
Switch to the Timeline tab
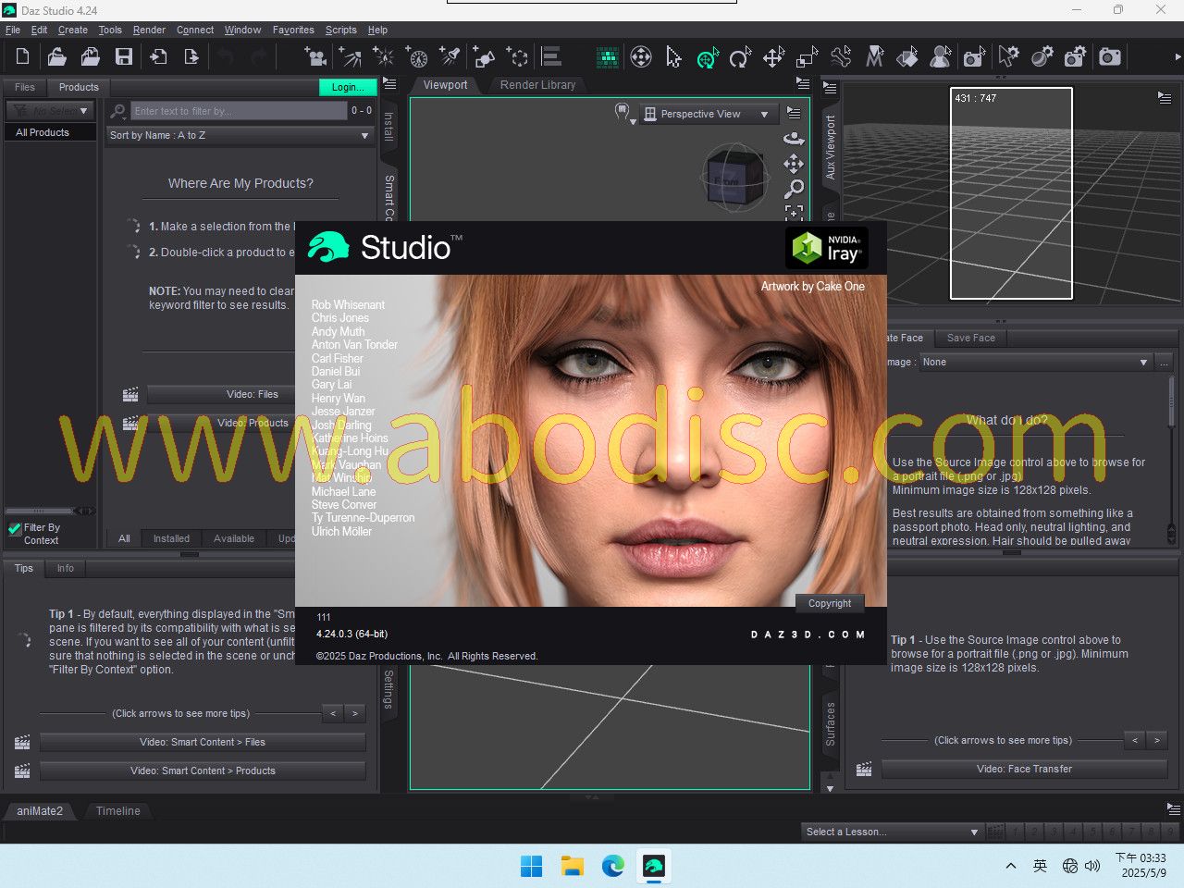coord(118,811)
